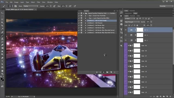This screenshot has width=174, height=98.
Task: Create new set in Actions panel
Action: tap(107, 72)
